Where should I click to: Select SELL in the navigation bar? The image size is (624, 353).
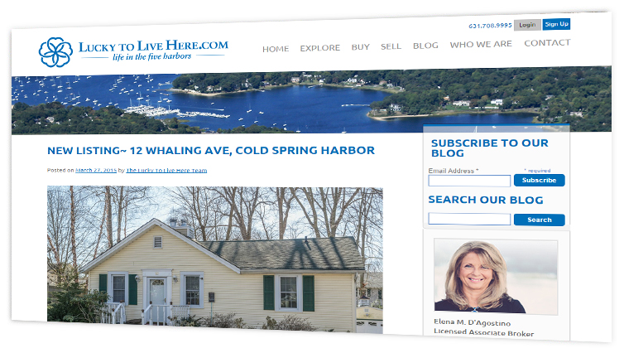[391, 46]
